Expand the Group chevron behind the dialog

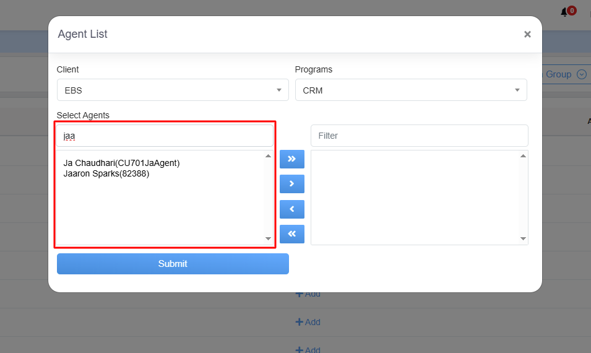[x=581, y=74]
